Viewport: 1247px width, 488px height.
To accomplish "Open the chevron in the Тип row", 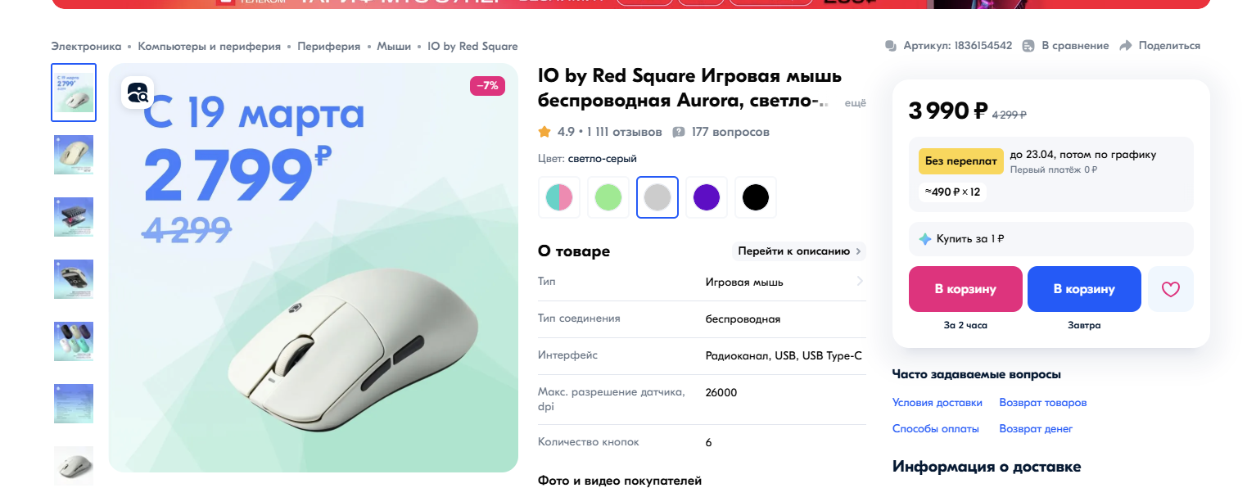I will point(860,282).
